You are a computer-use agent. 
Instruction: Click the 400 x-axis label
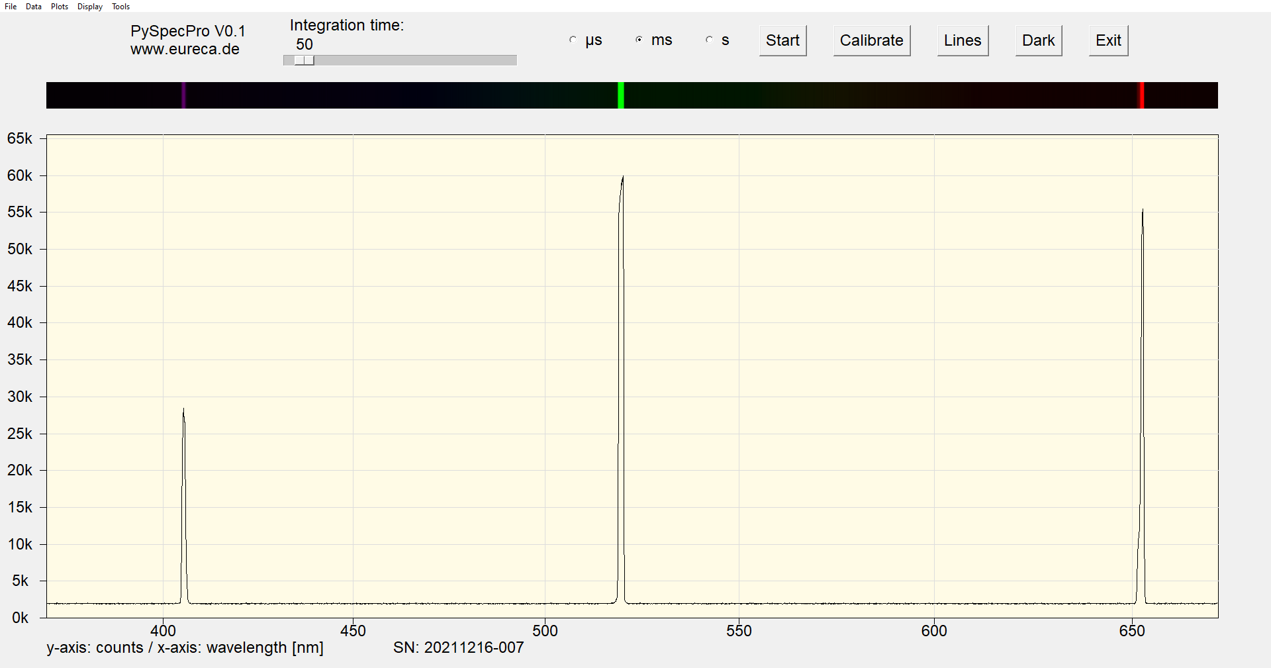(163, 631)
